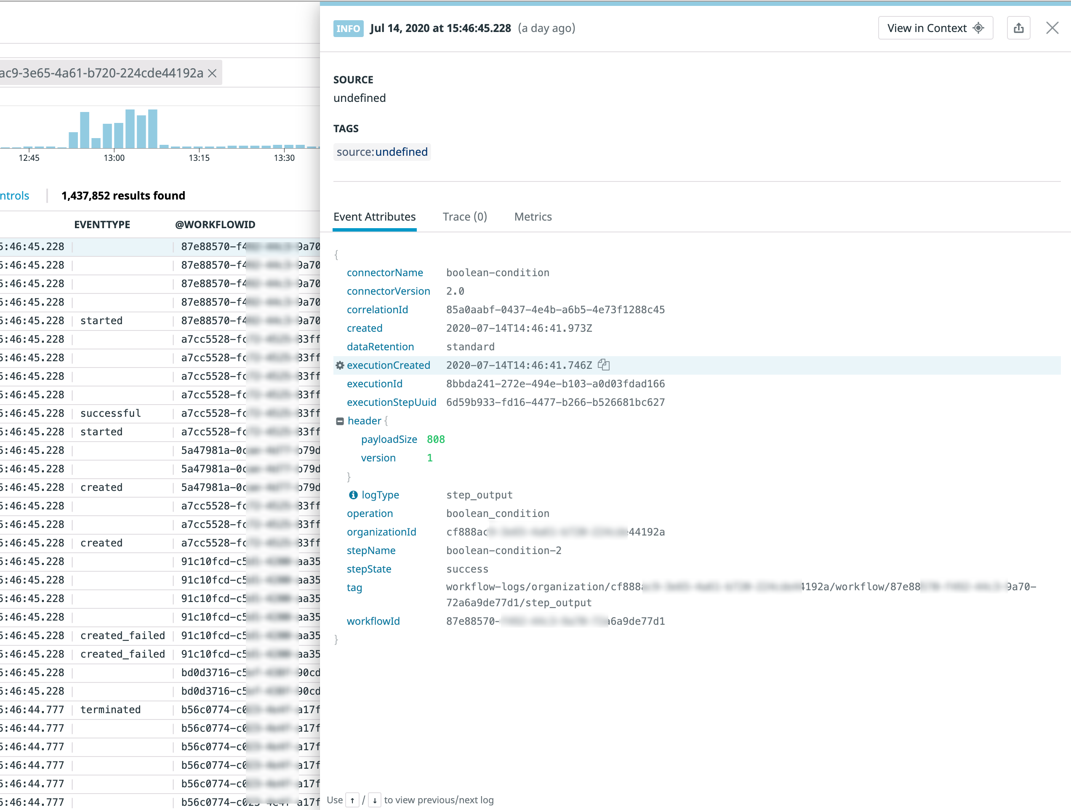Copy the executionCreated timestamp using copy icon
The image size is (1071, 810).
pyautogui.click(x=603, y=365)
